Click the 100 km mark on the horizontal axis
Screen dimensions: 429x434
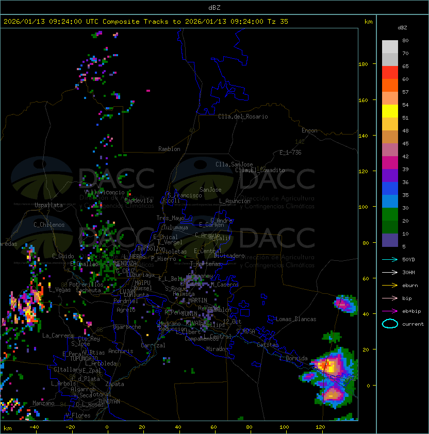pos(284,427)
